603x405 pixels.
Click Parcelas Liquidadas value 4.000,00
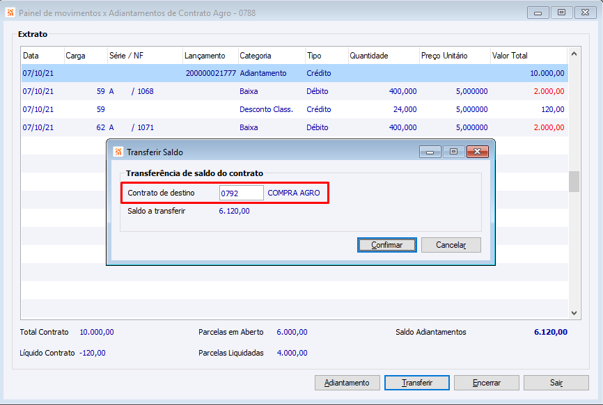click(x=292, y=353)
